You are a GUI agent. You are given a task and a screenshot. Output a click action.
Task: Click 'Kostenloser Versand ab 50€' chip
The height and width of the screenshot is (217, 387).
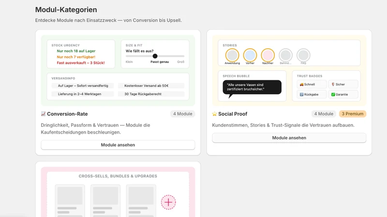[x=151, y=86]
